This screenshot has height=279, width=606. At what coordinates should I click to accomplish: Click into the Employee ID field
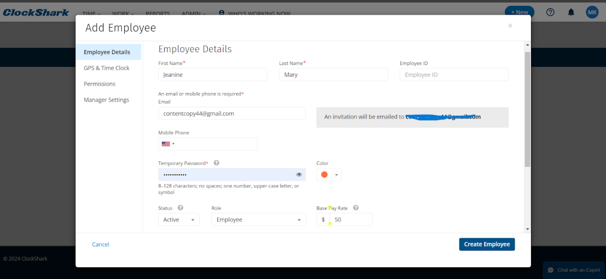454,74
